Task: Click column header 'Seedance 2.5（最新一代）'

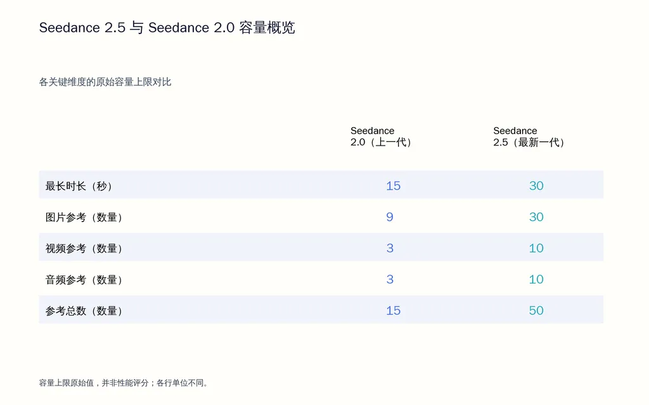Action: tap(529, 137)
